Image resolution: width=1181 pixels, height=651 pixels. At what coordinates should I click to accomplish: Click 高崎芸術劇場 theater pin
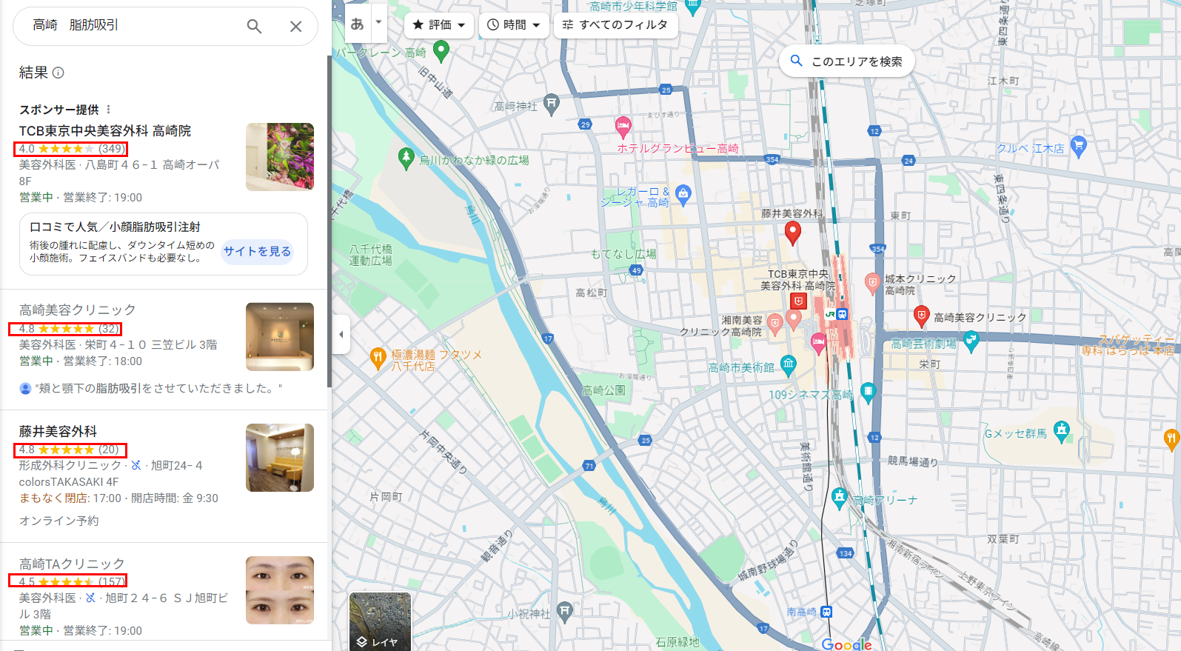point(971,341)
